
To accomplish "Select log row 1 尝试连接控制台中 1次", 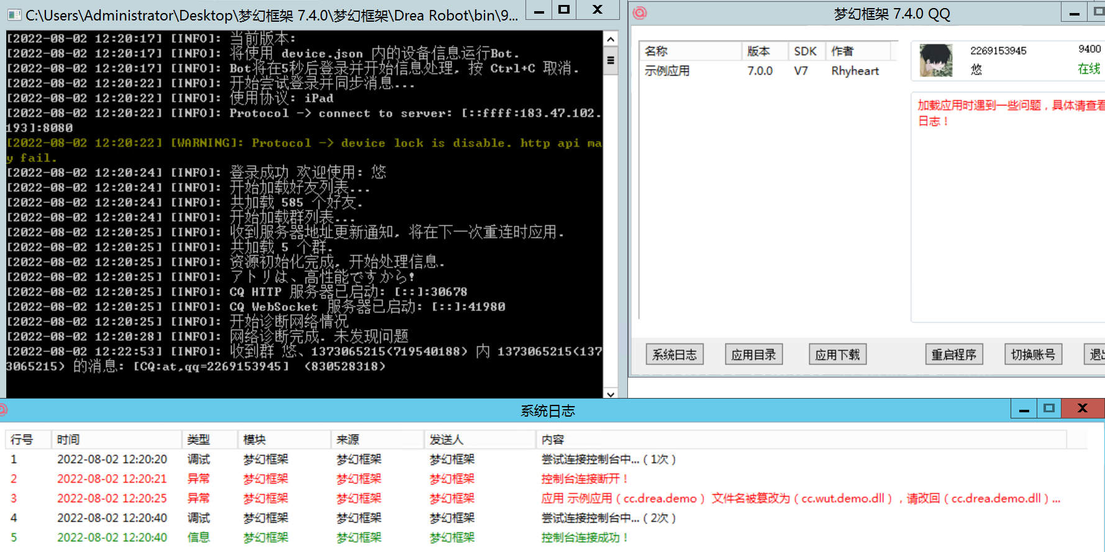I will (x=536, y=459).
